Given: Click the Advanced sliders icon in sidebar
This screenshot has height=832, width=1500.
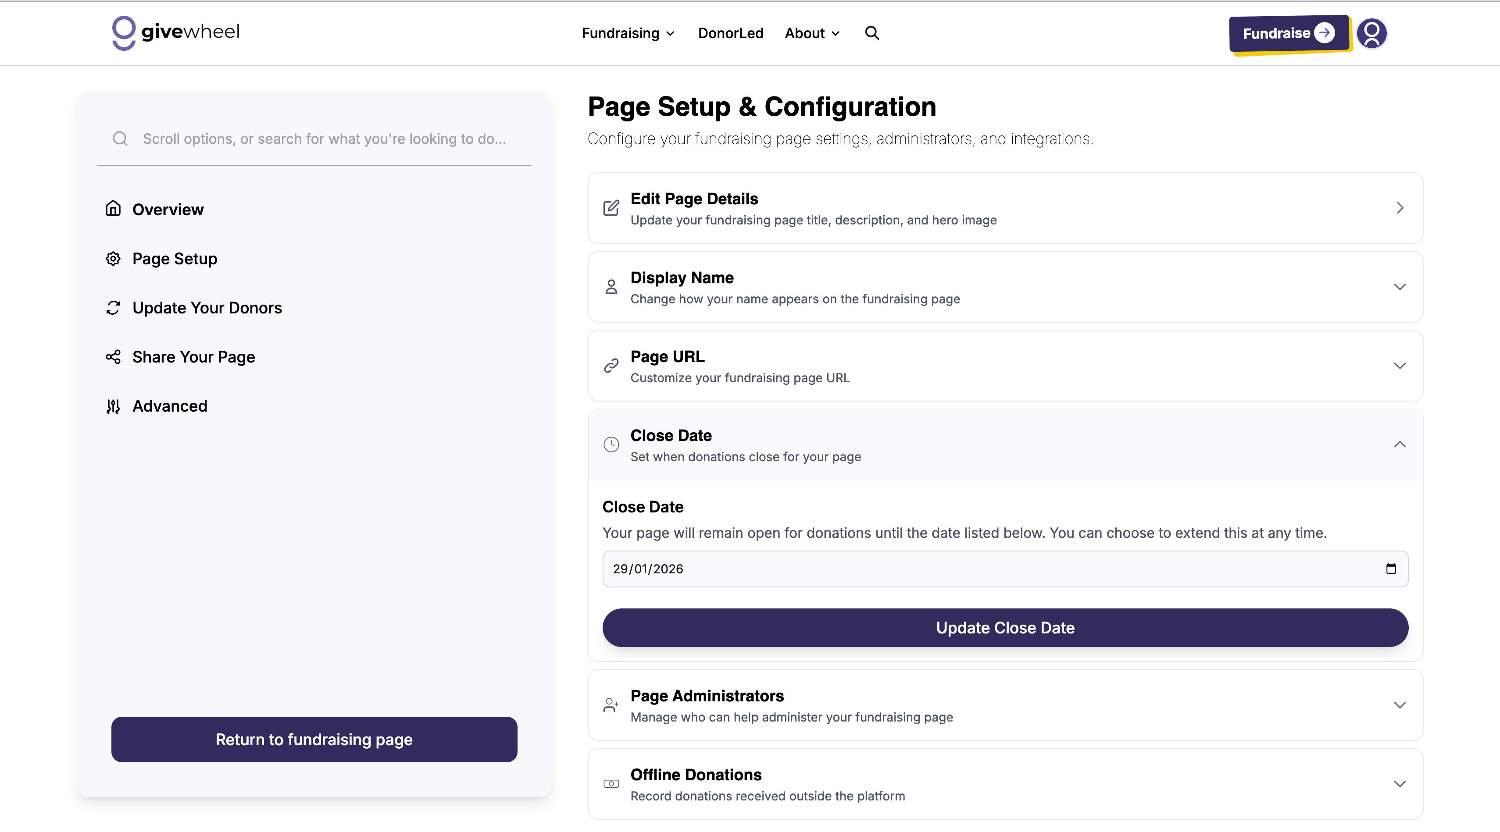Looking at the screenshot, I should click(113, 406).
